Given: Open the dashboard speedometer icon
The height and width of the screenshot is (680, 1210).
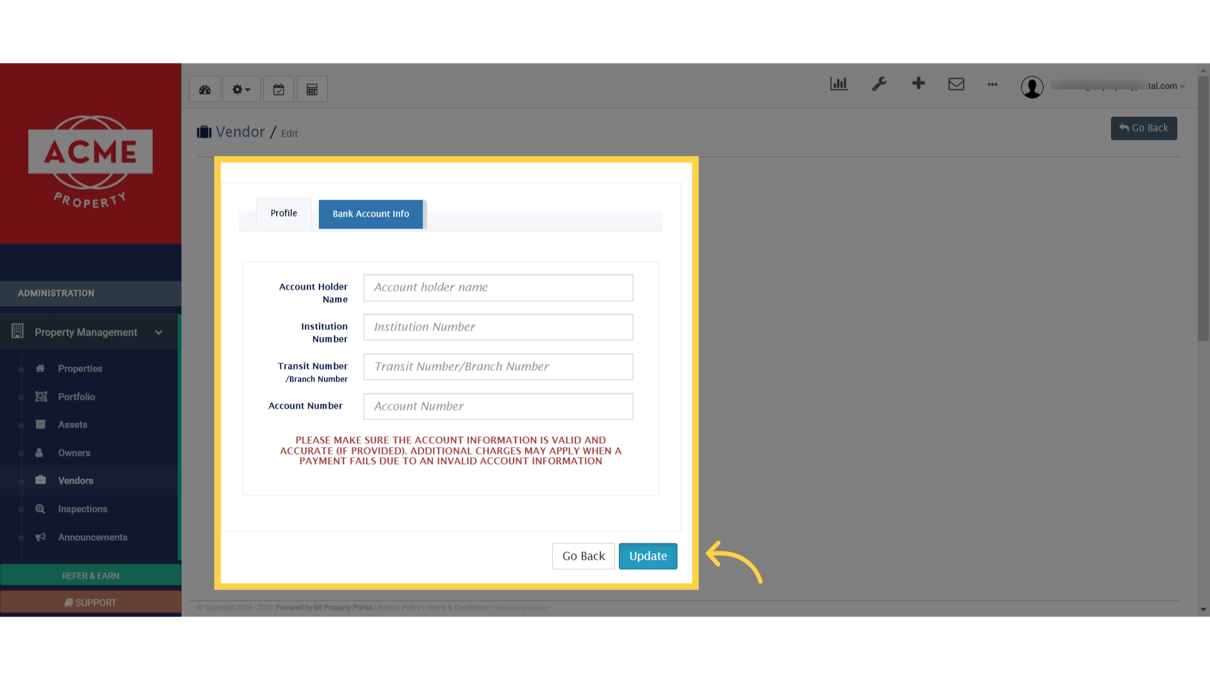Looking at the screenshot, I should click(204, 89).
